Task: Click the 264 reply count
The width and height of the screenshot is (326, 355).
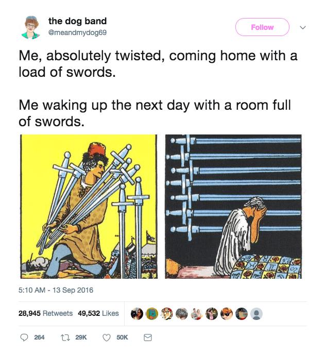Action: coord(39,337)
